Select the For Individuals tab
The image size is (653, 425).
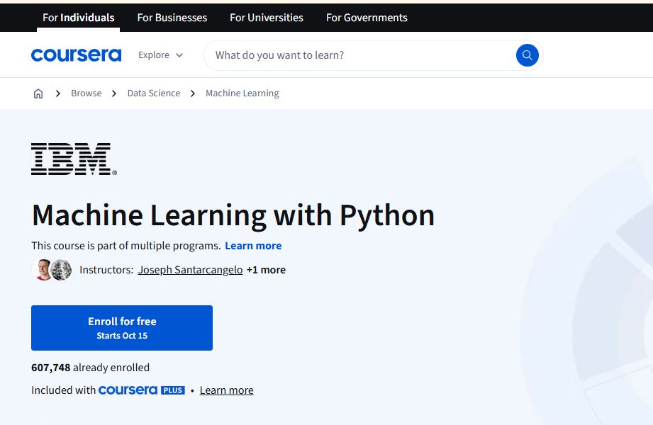click(x=78, y=18)
